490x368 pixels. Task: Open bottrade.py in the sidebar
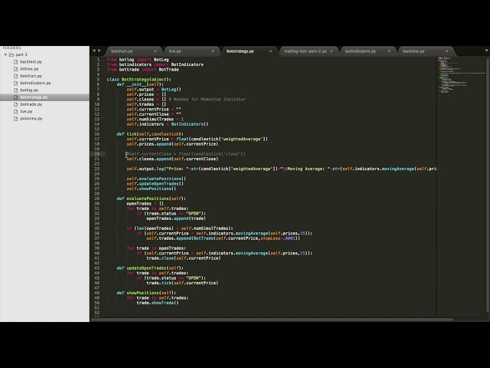click(x=31, y=104)
